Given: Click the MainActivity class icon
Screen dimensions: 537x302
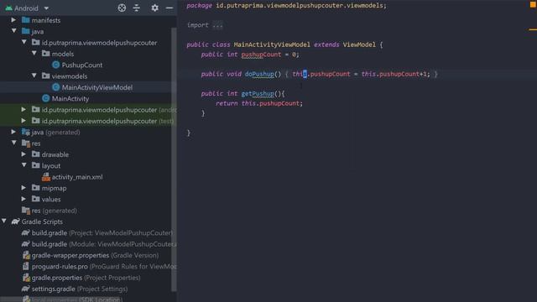Looking at the screenshot, I should point(46,98).
